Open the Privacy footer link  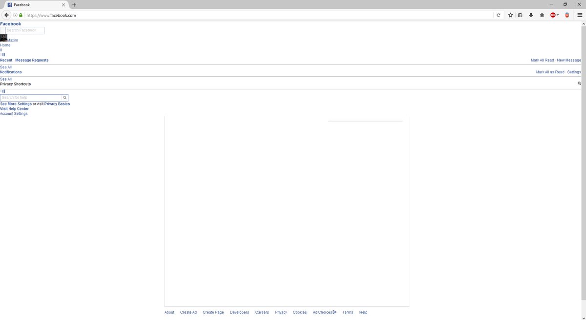pos(281,312)
